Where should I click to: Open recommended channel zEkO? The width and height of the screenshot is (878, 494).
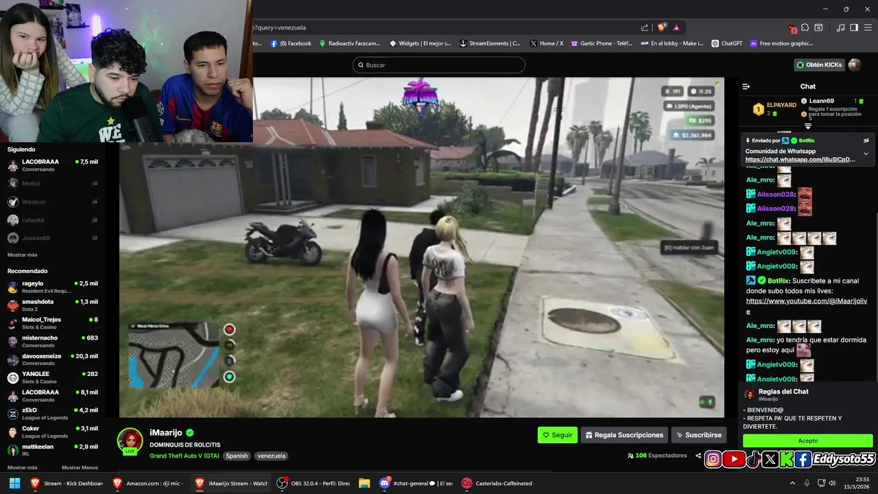click(53, 414)
